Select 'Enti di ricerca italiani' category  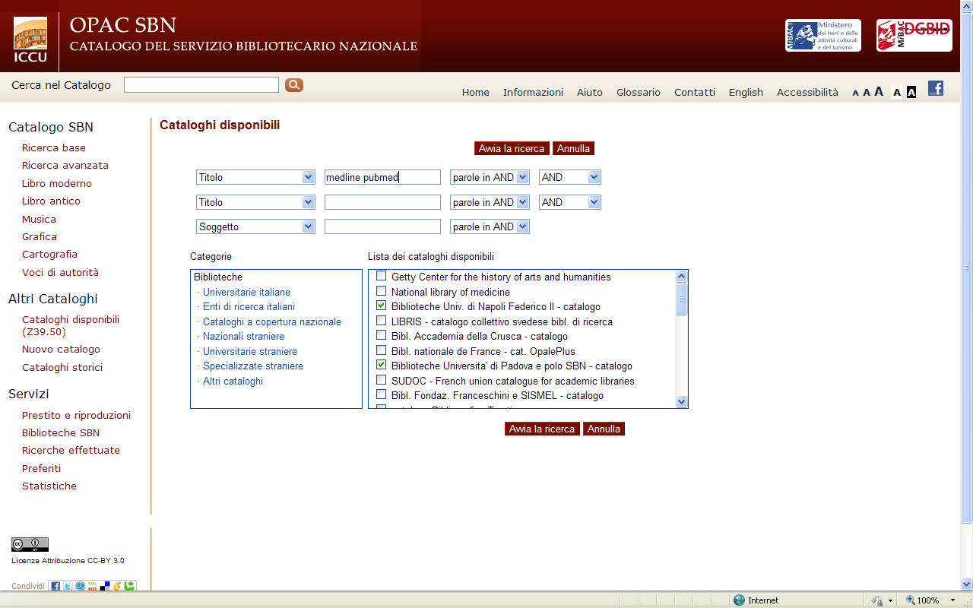(x=249, y=306)
